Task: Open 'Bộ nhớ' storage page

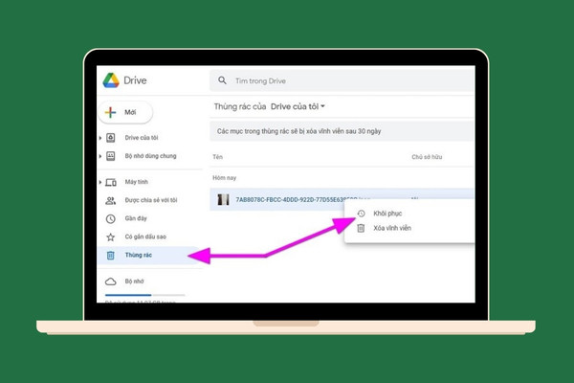Action: 134,282
